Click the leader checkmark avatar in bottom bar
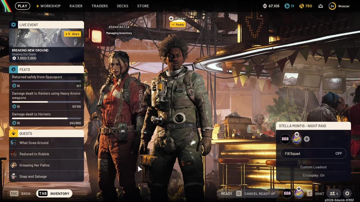This screenshot has width=360, height=202. [299, 193]
